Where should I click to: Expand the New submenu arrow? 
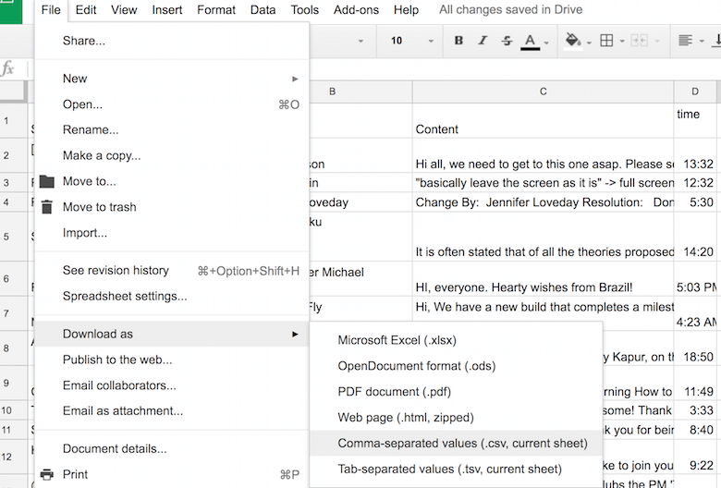coord(295,79)
